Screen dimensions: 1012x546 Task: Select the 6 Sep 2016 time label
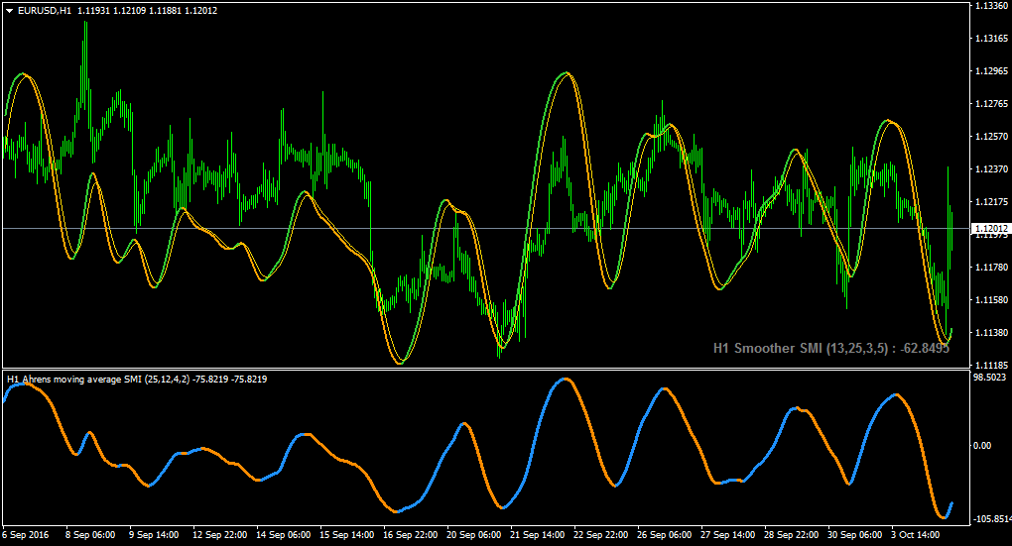(25, 535)
